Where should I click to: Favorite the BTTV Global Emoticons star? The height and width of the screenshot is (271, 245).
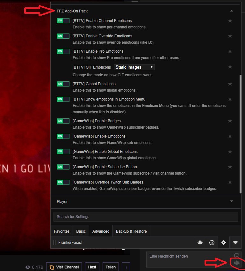(x=230, y=84)
